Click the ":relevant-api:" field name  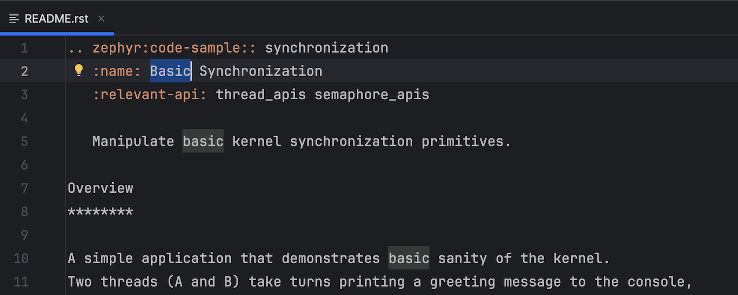click(x=150, y=95)
